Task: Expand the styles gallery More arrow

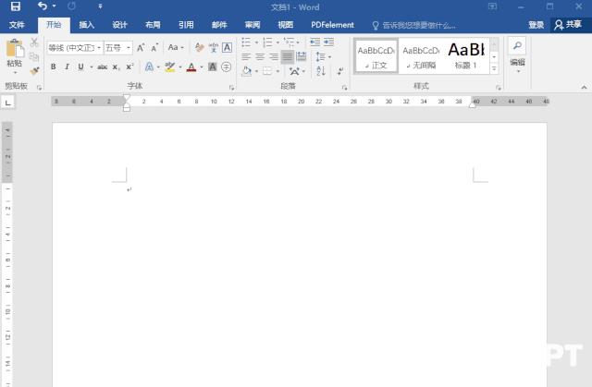Action: (494, 68)
